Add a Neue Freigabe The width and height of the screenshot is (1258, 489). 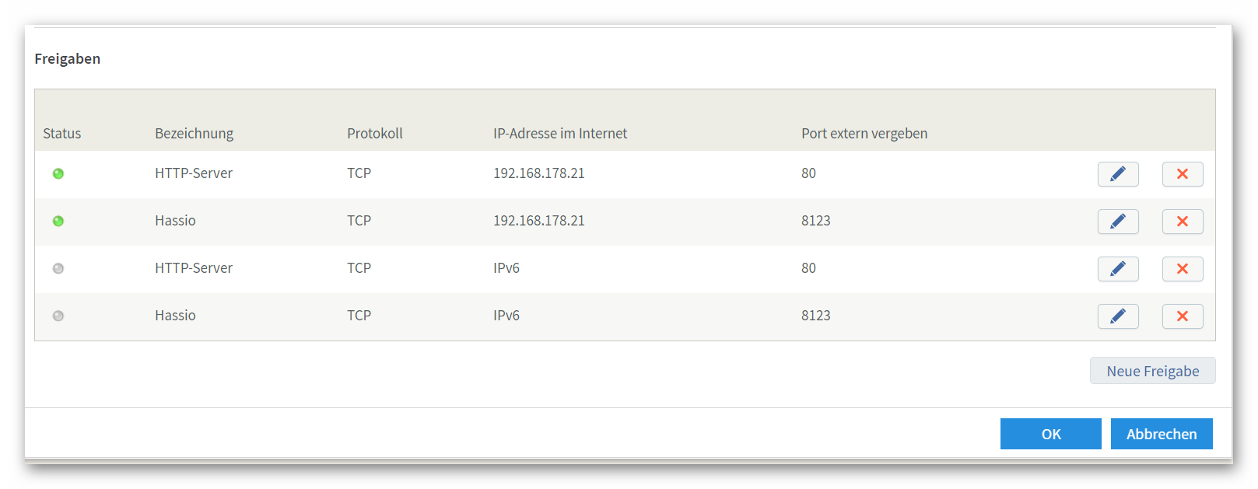(1152, 371)
